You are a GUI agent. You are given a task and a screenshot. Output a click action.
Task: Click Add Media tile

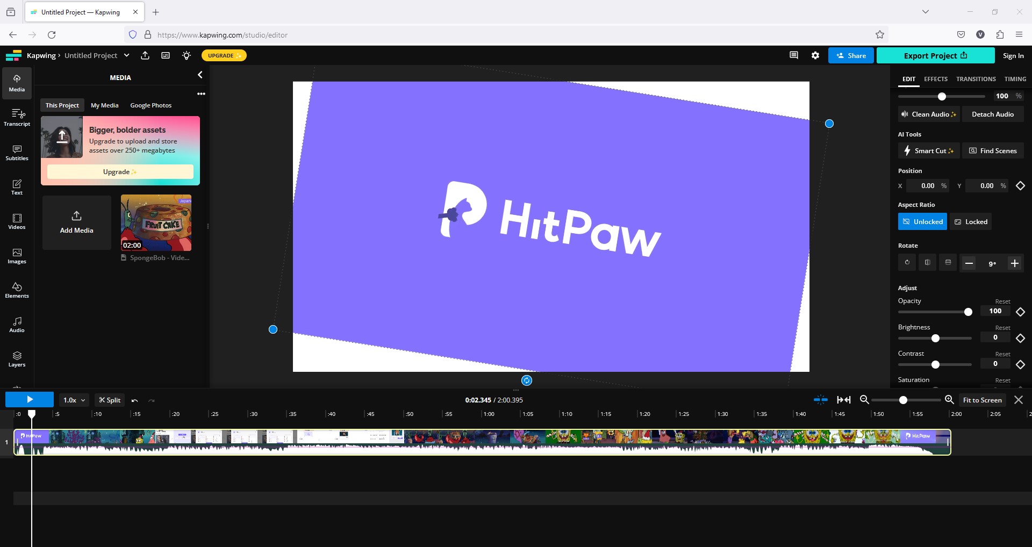(x=77, y=222)
